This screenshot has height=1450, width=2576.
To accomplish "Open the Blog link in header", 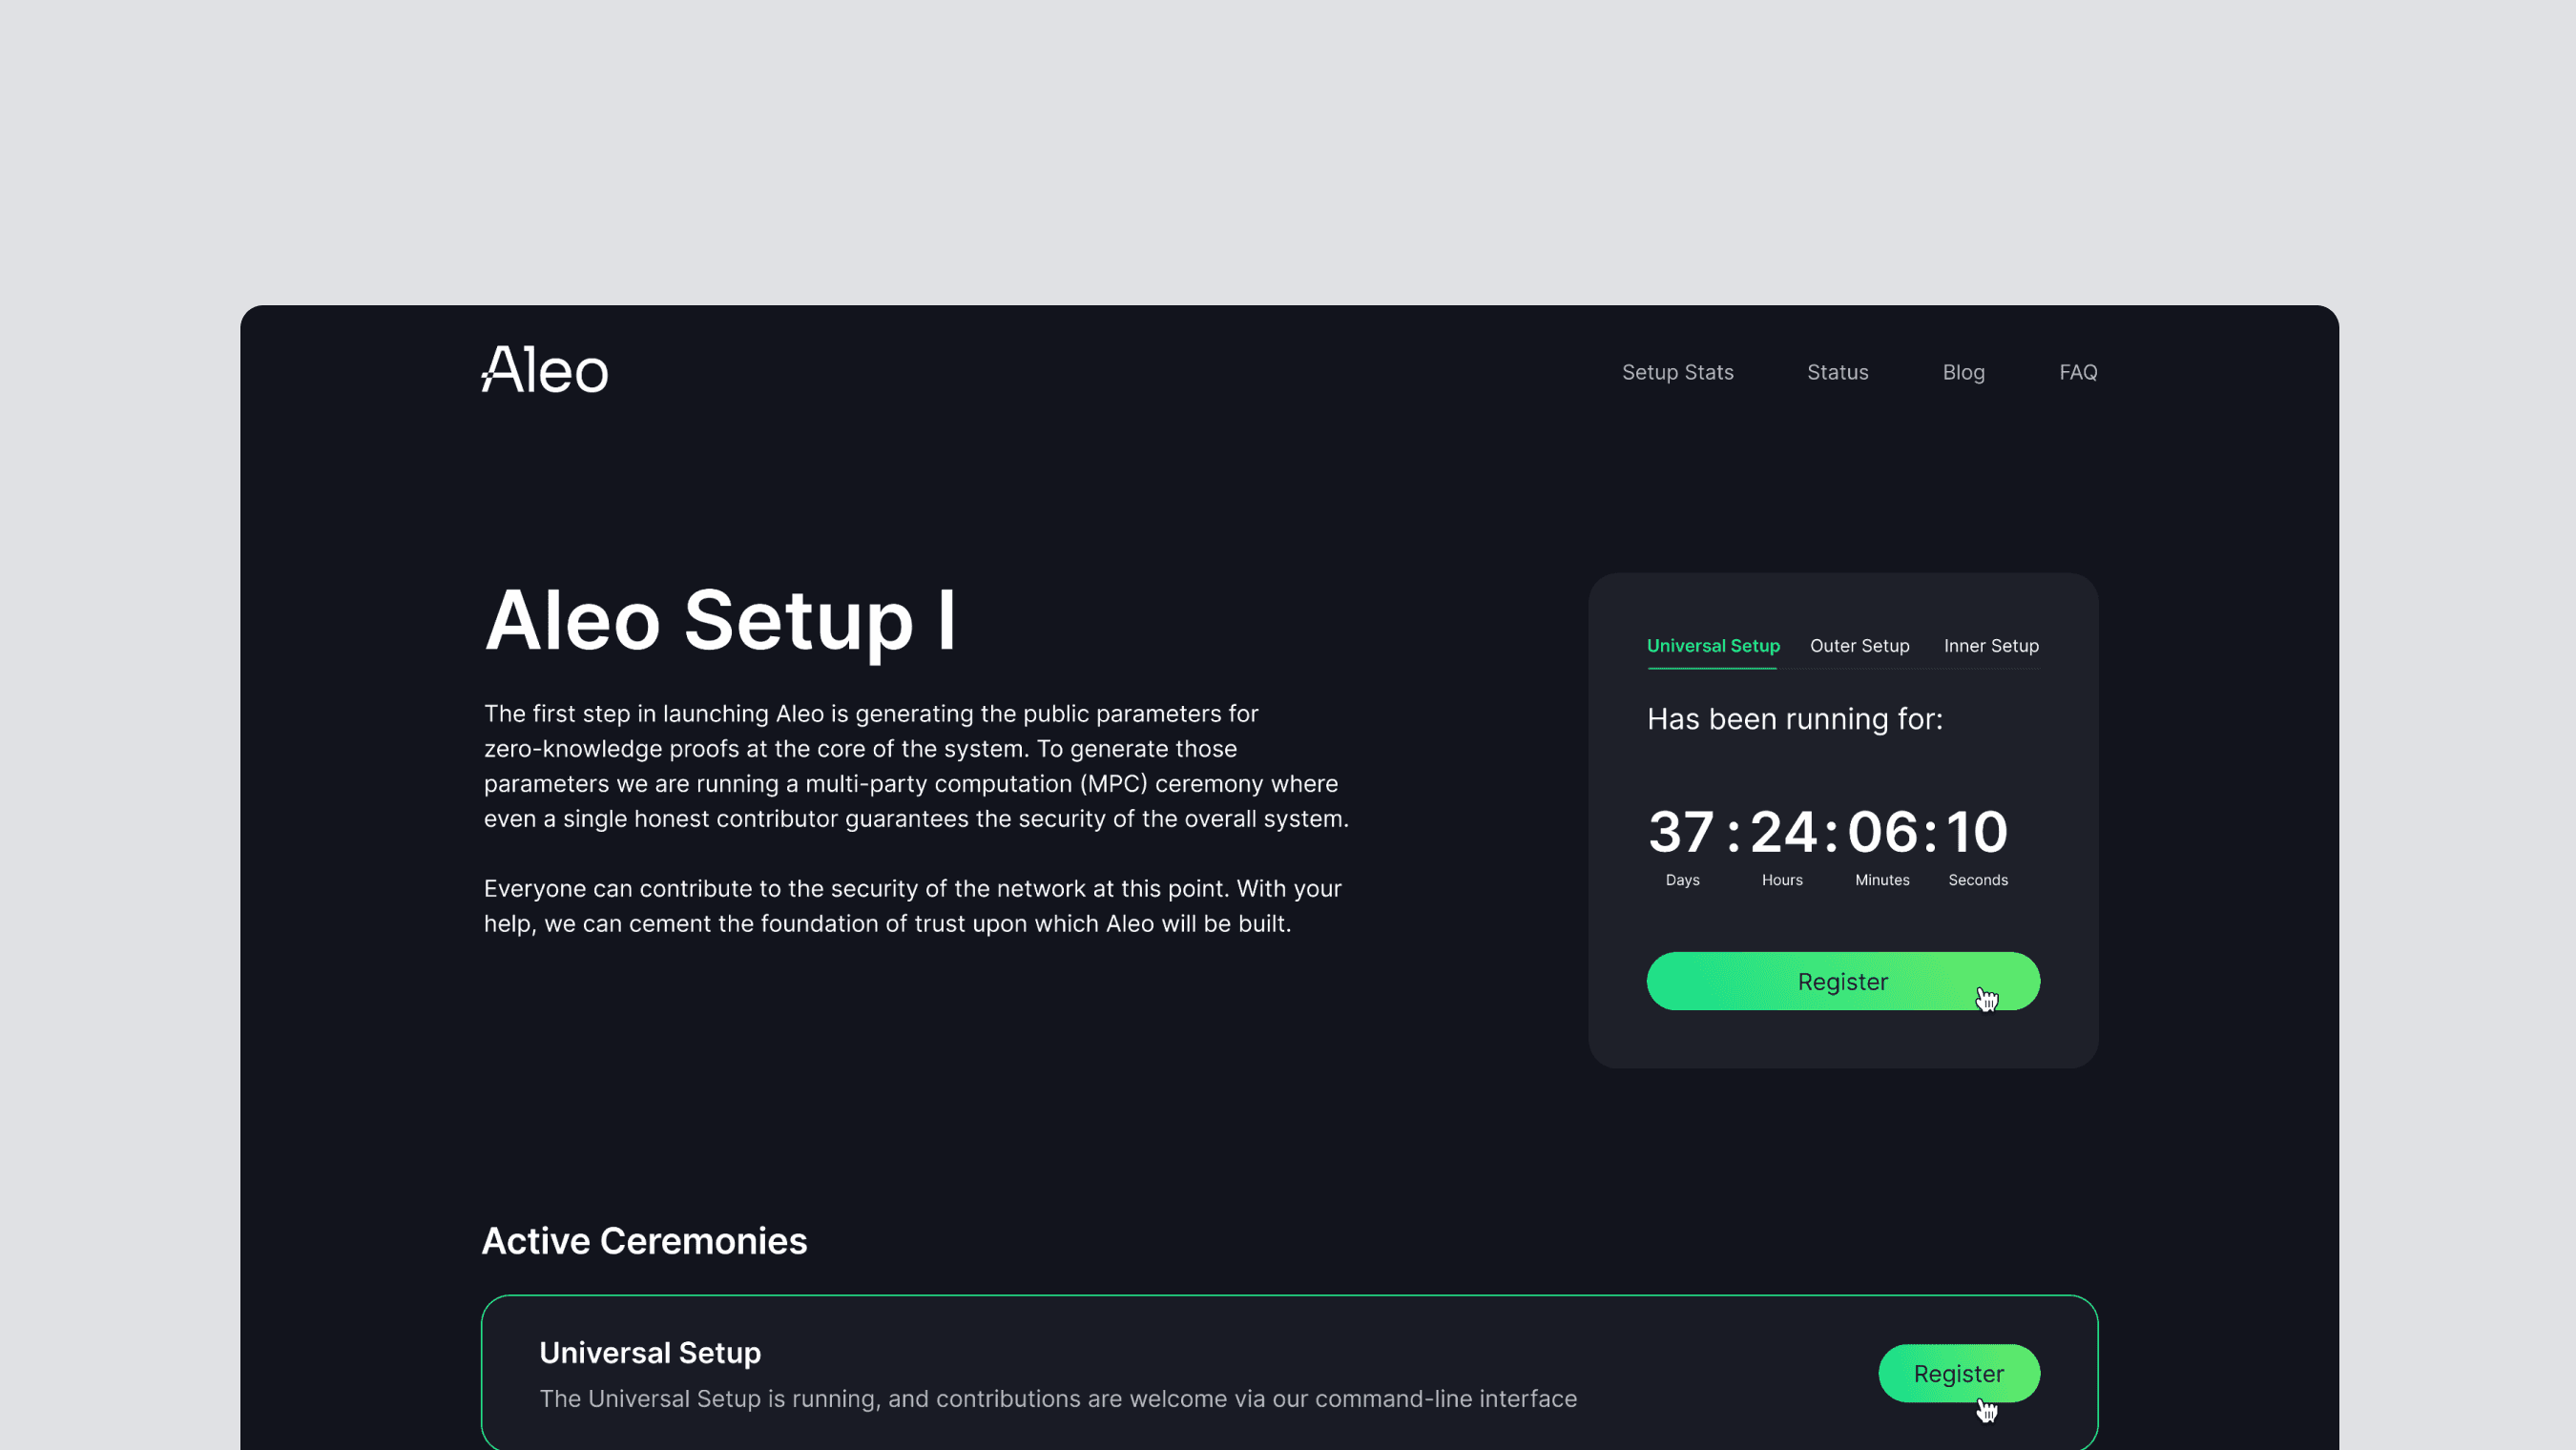I will (x=1963, y=372).
